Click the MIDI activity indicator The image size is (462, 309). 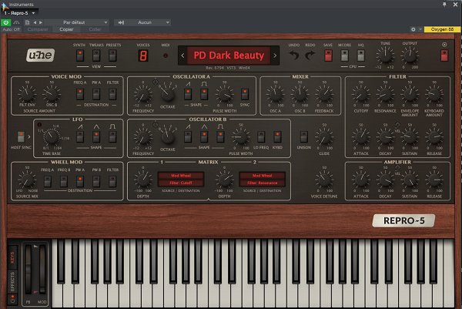click(166, 55)
